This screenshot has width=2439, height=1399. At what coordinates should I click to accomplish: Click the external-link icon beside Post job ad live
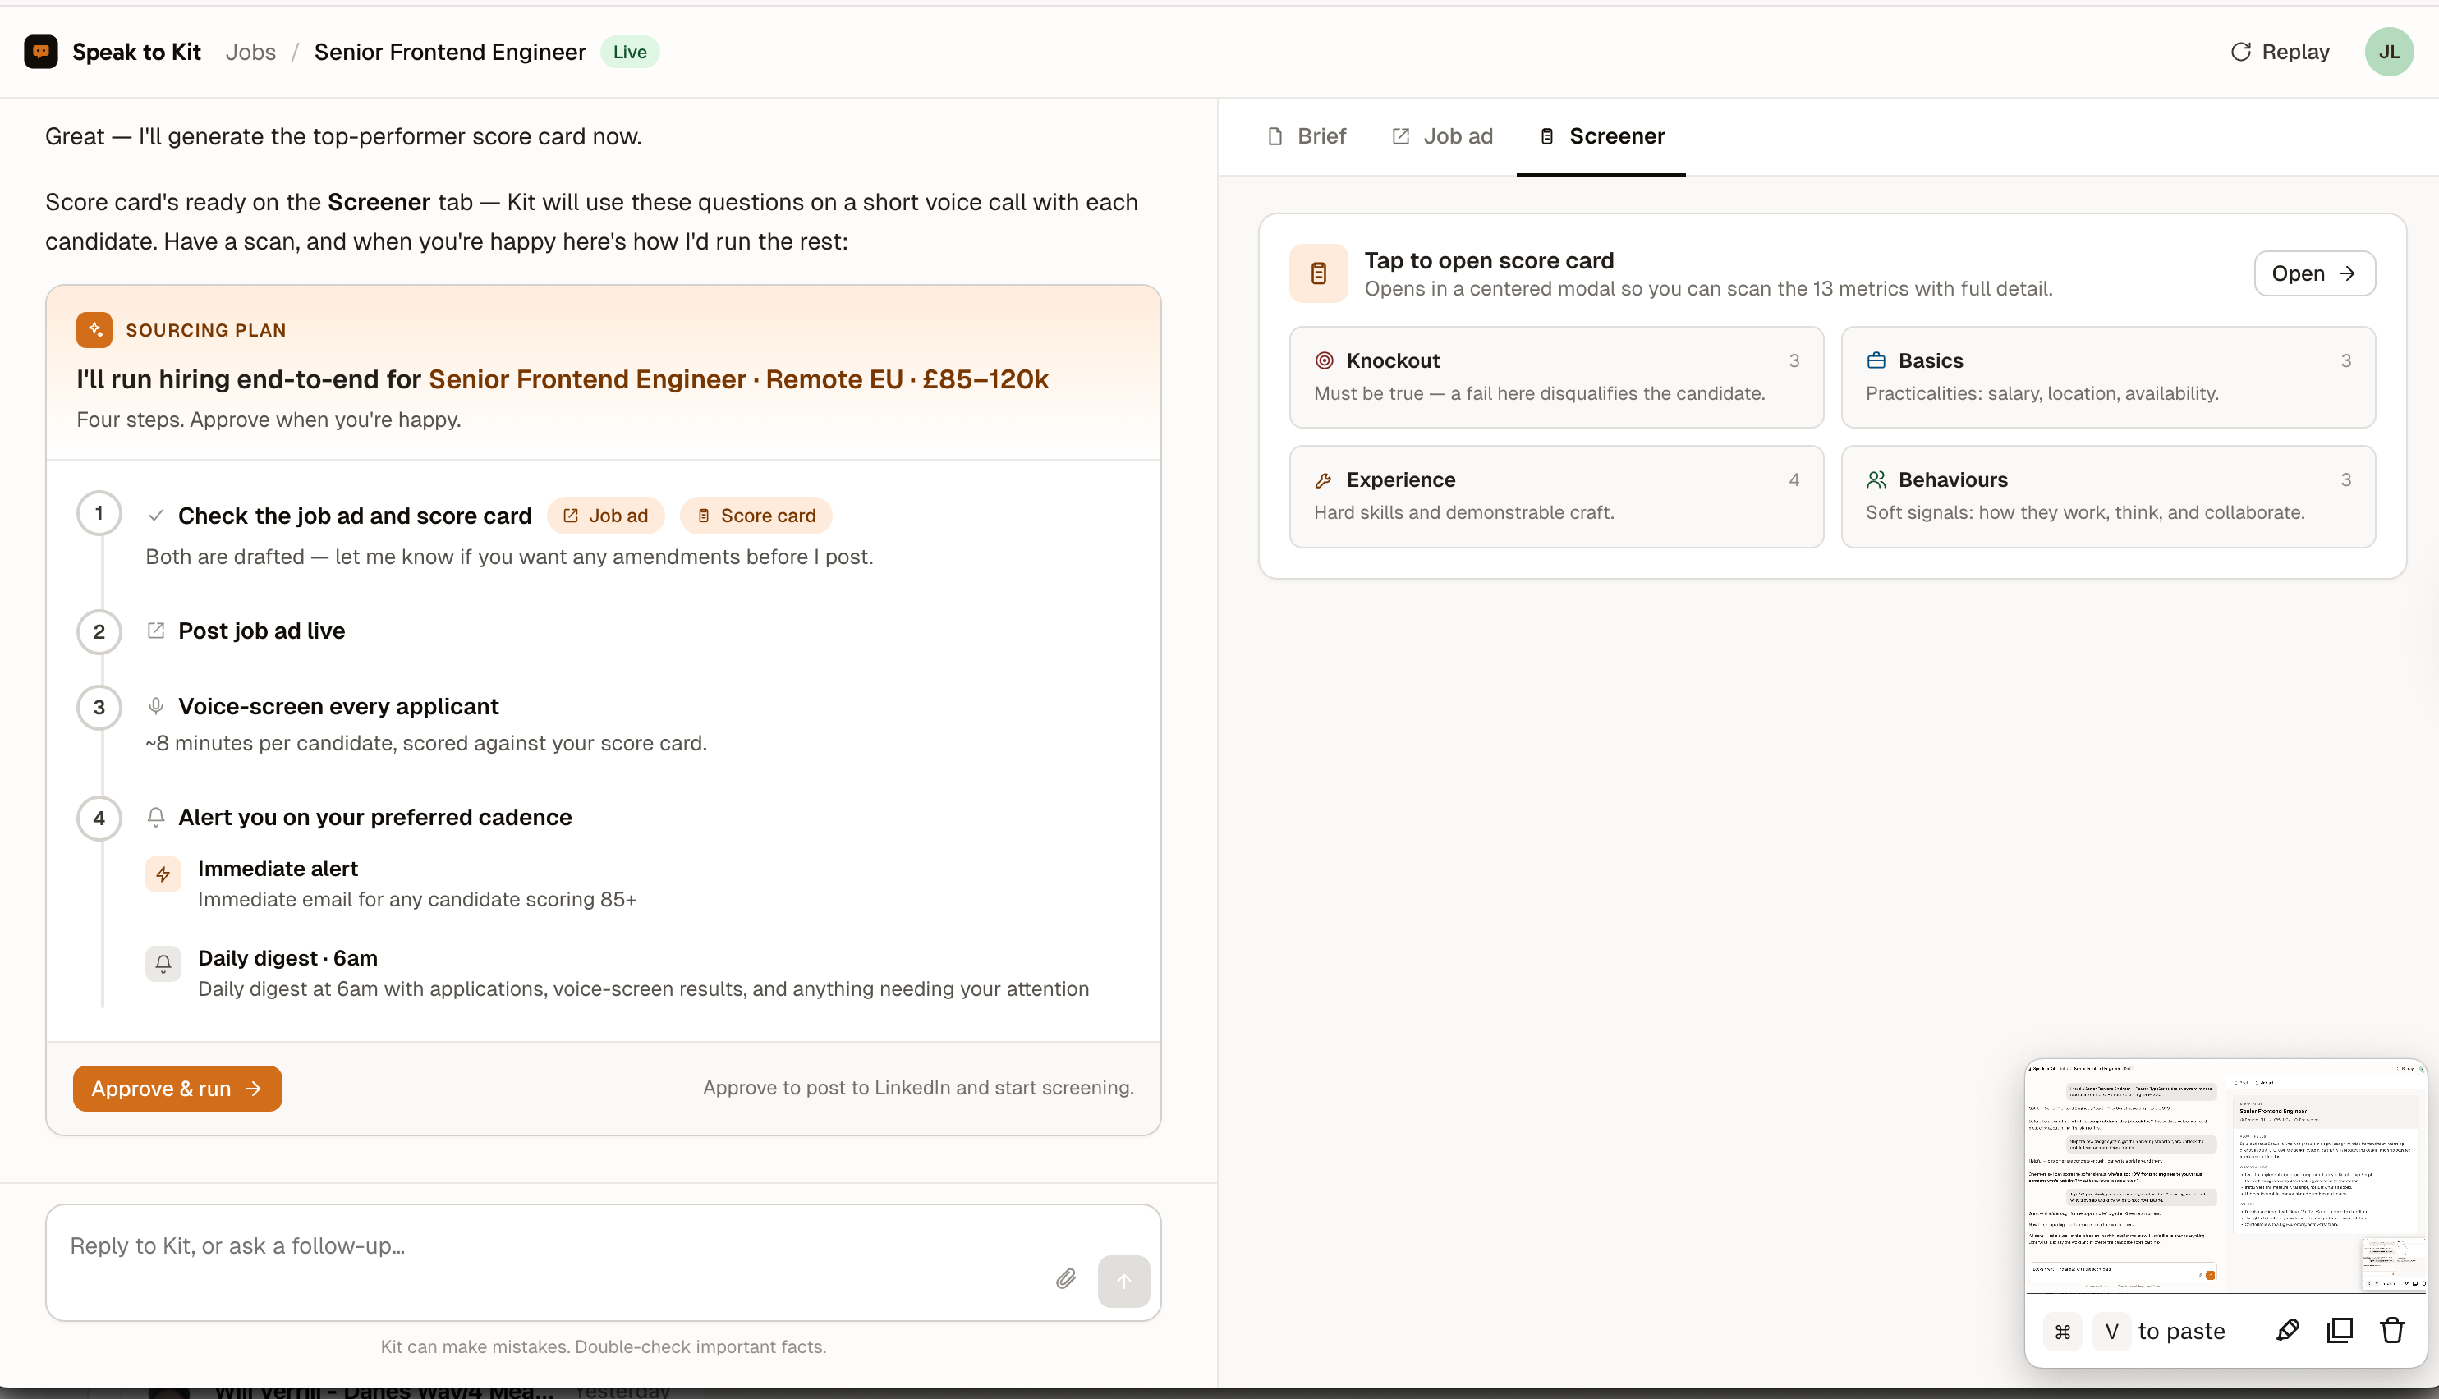point(156,631)
